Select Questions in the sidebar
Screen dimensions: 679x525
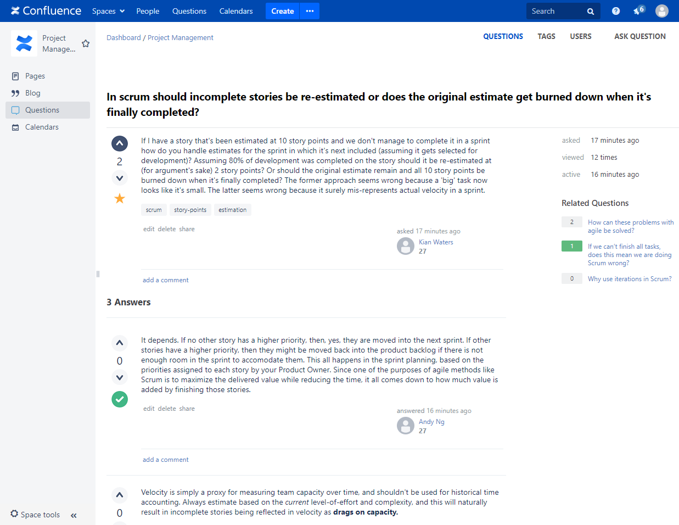tap(48, 110)
